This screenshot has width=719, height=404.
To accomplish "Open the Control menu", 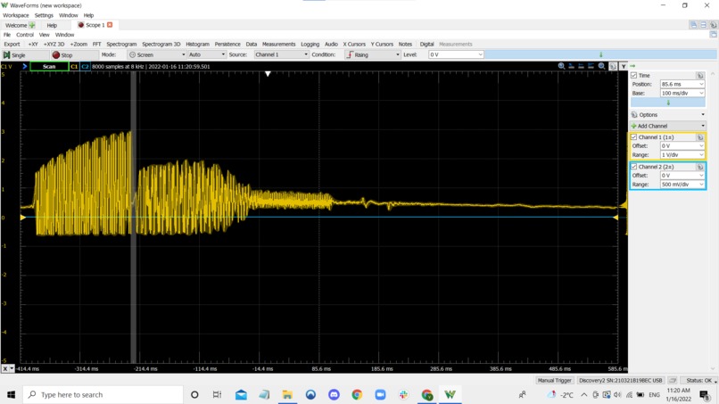I will tap(25, 35).
